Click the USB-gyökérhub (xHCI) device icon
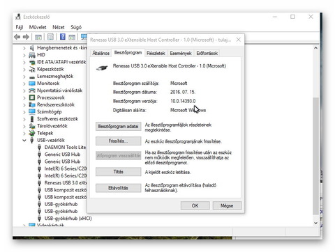 (x=39, y=219)
